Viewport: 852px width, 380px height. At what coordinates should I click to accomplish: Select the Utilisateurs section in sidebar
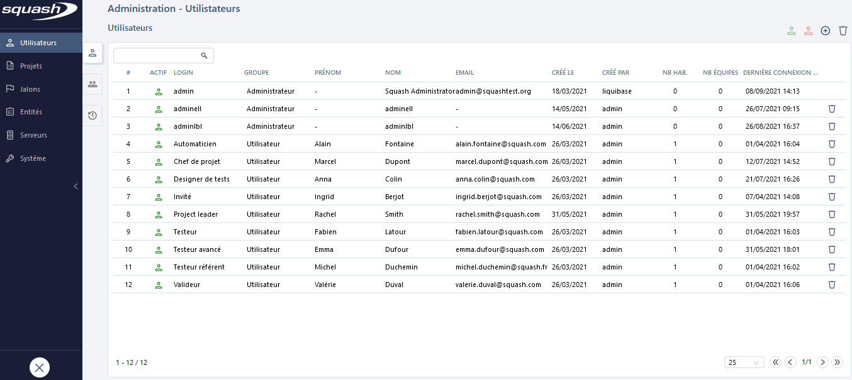click(x=38, y=43)
